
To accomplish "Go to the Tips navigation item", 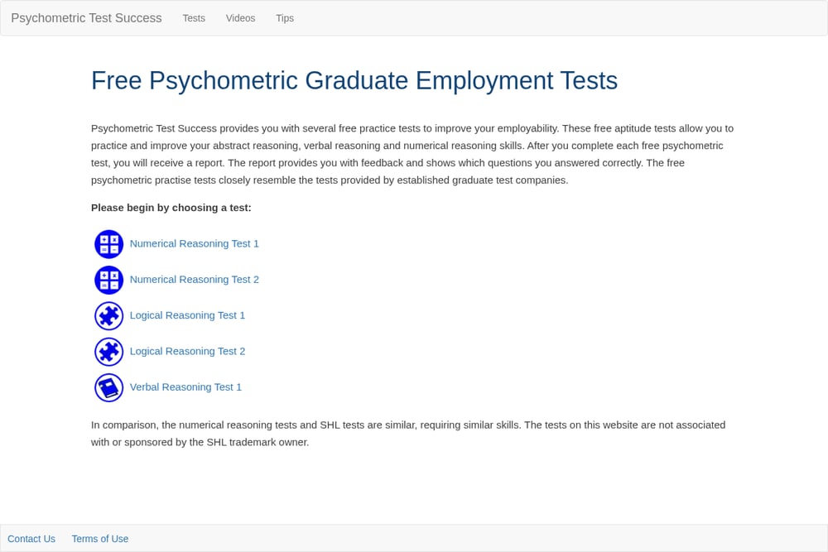I will 285,18.
